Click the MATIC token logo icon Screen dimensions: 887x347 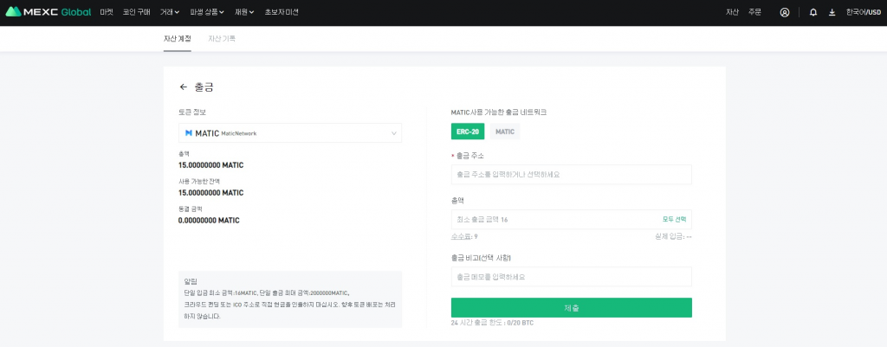tap(189, 133)
